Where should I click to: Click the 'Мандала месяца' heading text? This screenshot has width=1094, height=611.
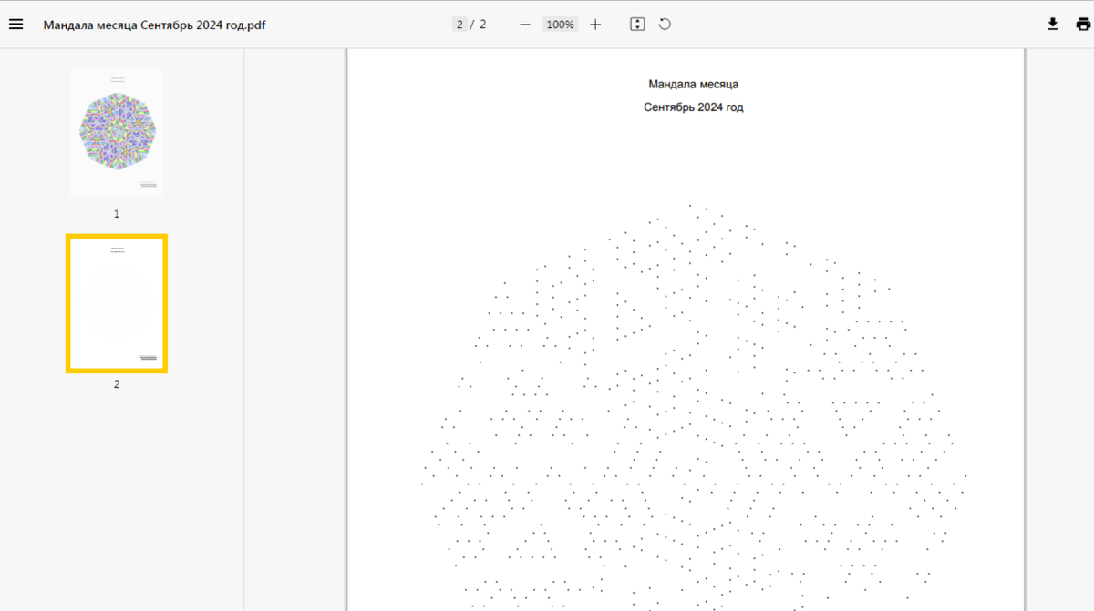coord(694,84)
